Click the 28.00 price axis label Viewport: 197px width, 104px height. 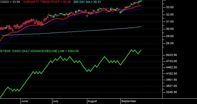click(169, 43)
